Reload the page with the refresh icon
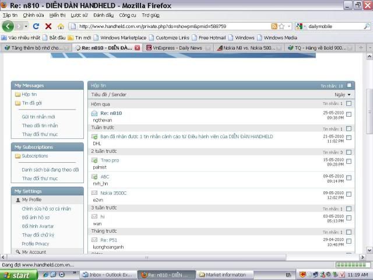This screenshot has height=280, width=373. point(36,26)
